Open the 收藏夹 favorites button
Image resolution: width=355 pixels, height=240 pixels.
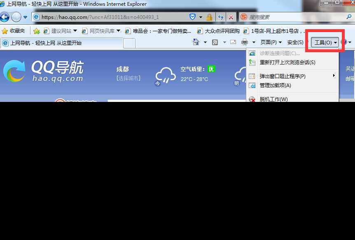pyautogui.click(x=13, y=31)
